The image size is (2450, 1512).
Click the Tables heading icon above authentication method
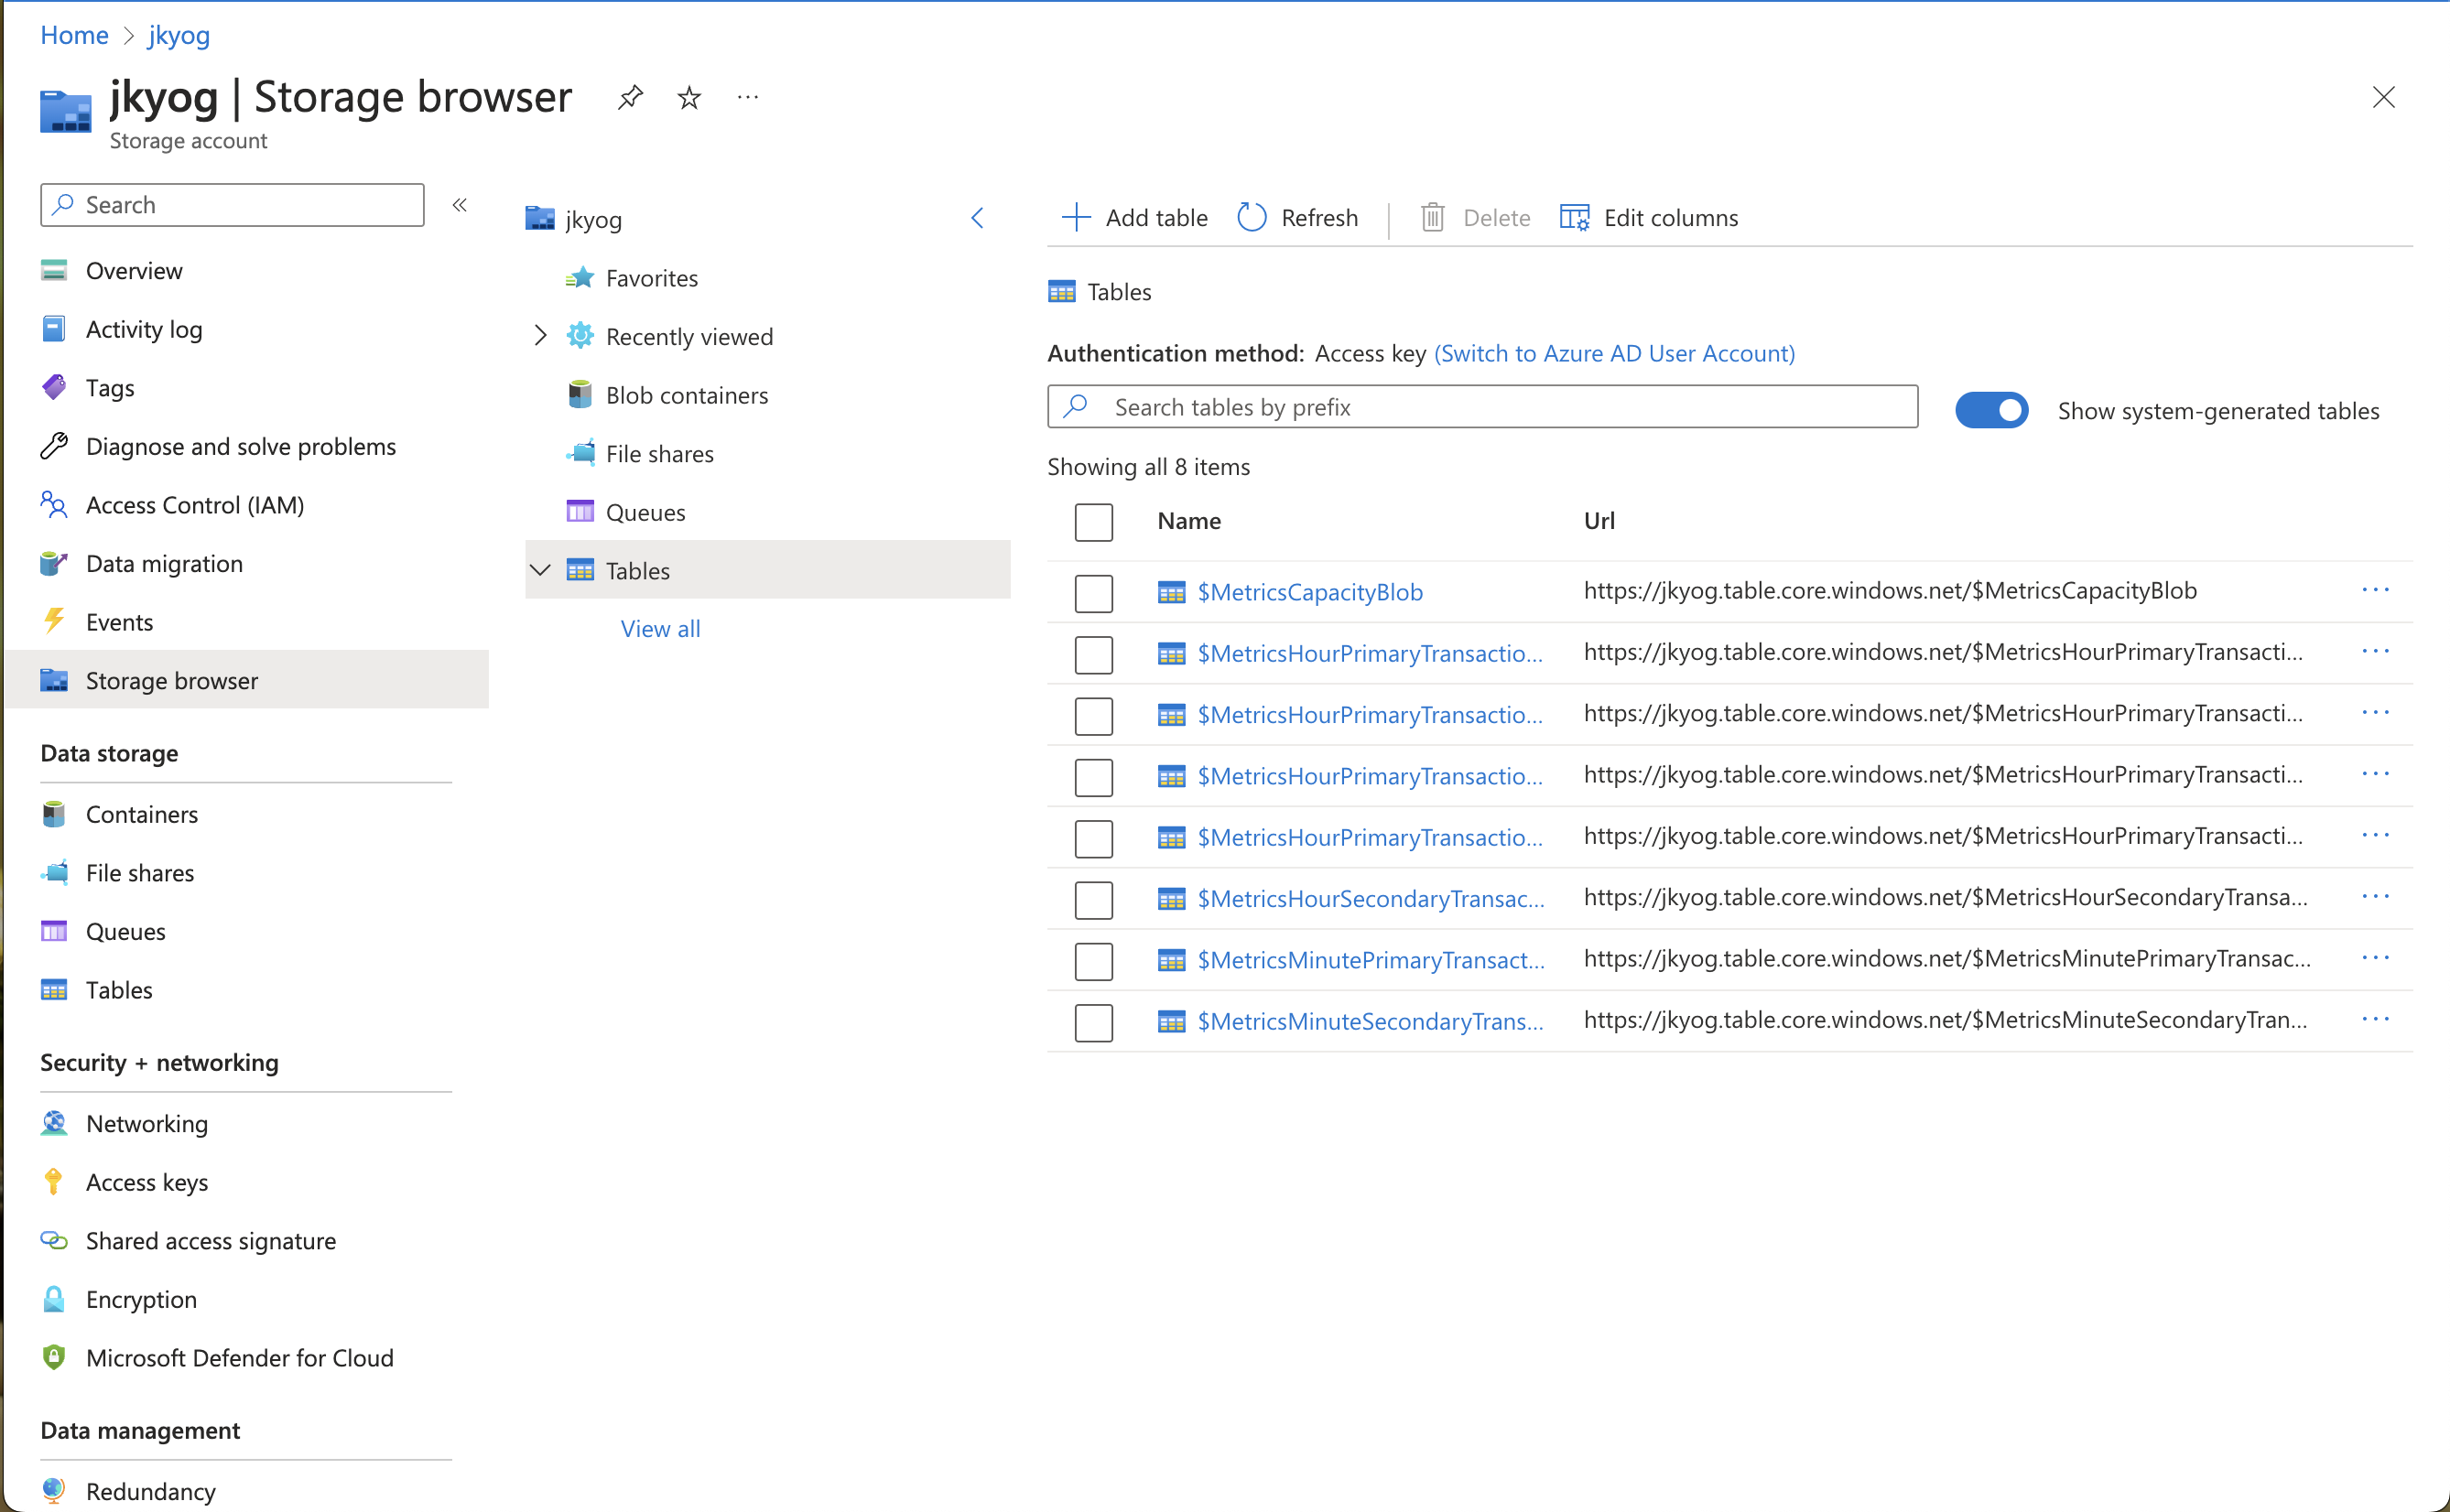click(1061, 291)
